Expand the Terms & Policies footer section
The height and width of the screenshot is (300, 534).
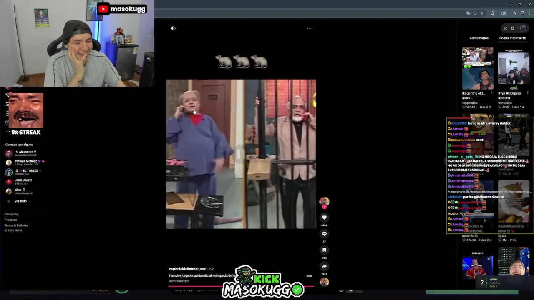point(16,225)
